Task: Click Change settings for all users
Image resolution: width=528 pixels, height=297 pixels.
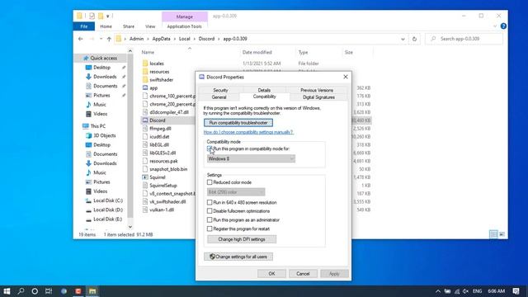Action: [238, 257]
